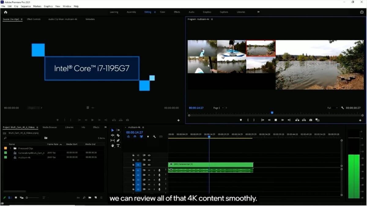Screen dimensions: 367x206
Task: Open Program Monitor settings wrench
Action: coord(342,108)
